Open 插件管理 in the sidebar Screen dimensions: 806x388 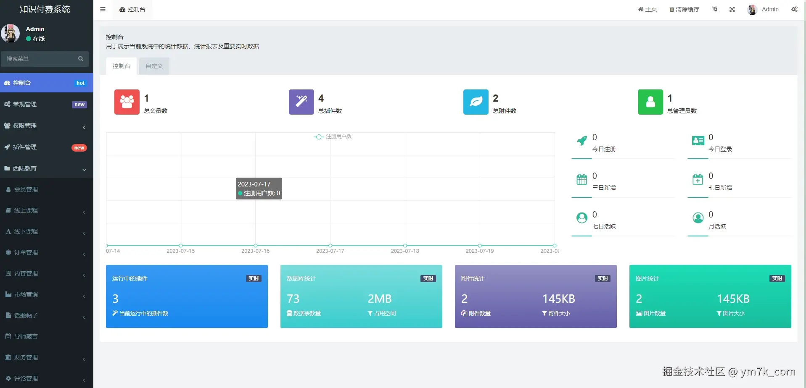47,147
